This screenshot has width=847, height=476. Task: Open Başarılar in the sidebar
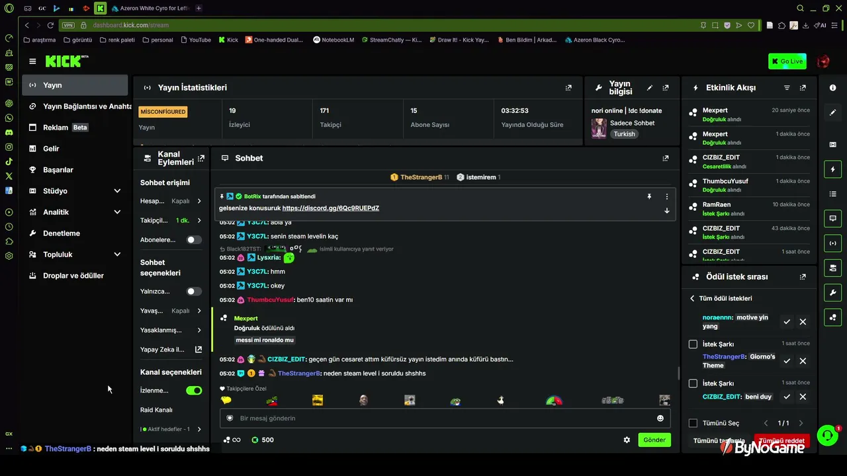[75, 170]
